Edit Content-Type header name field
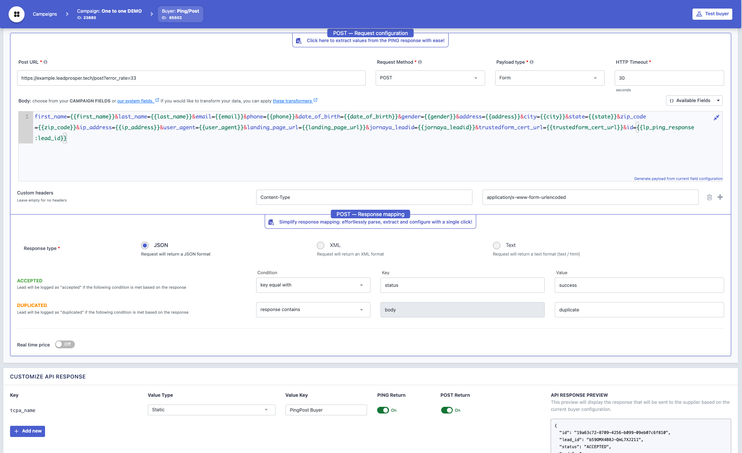The width and height of the screenshot is (742, 453). [364, 197]
